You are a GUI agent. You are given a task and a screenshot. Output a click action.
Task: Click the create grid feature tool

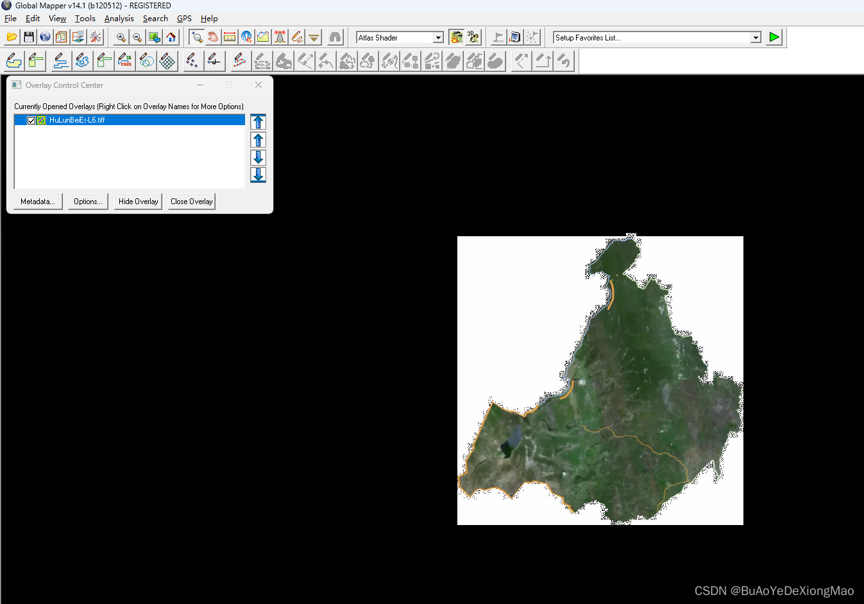[167, 61]
